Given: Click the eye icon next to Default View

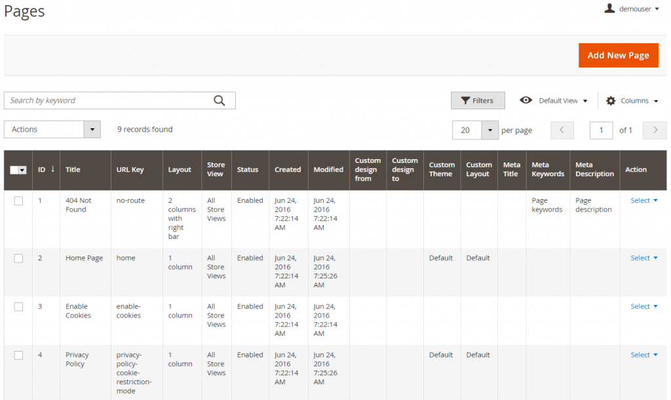Looking at the screenshot, I should pyautogui.click(x=526, y=100).
